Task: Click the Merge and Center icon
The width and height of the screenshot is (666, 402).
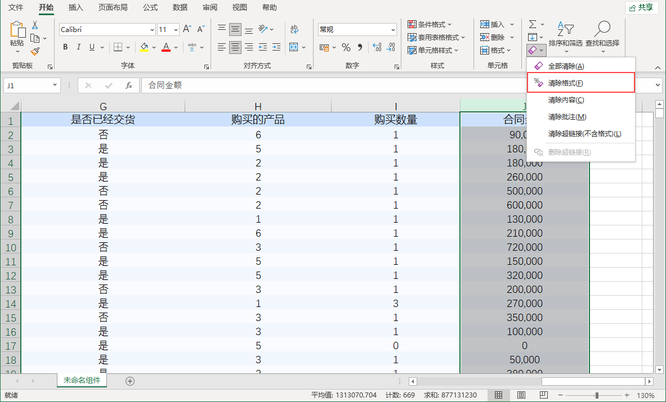Action: (x=293, y=47)
